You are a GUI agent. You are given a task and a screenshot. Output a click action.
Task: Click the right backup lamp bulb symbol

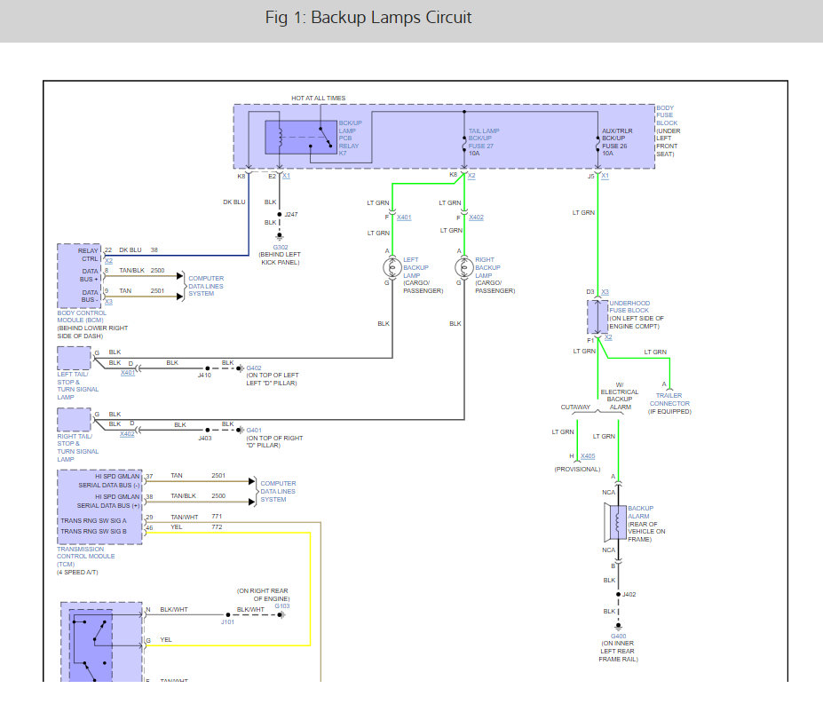click(x=461, y=266)
